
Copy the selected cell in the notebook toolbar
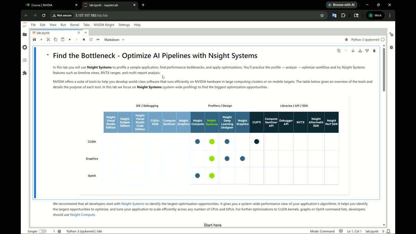point(55,40)
